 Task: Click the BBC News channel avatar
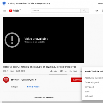6,80
